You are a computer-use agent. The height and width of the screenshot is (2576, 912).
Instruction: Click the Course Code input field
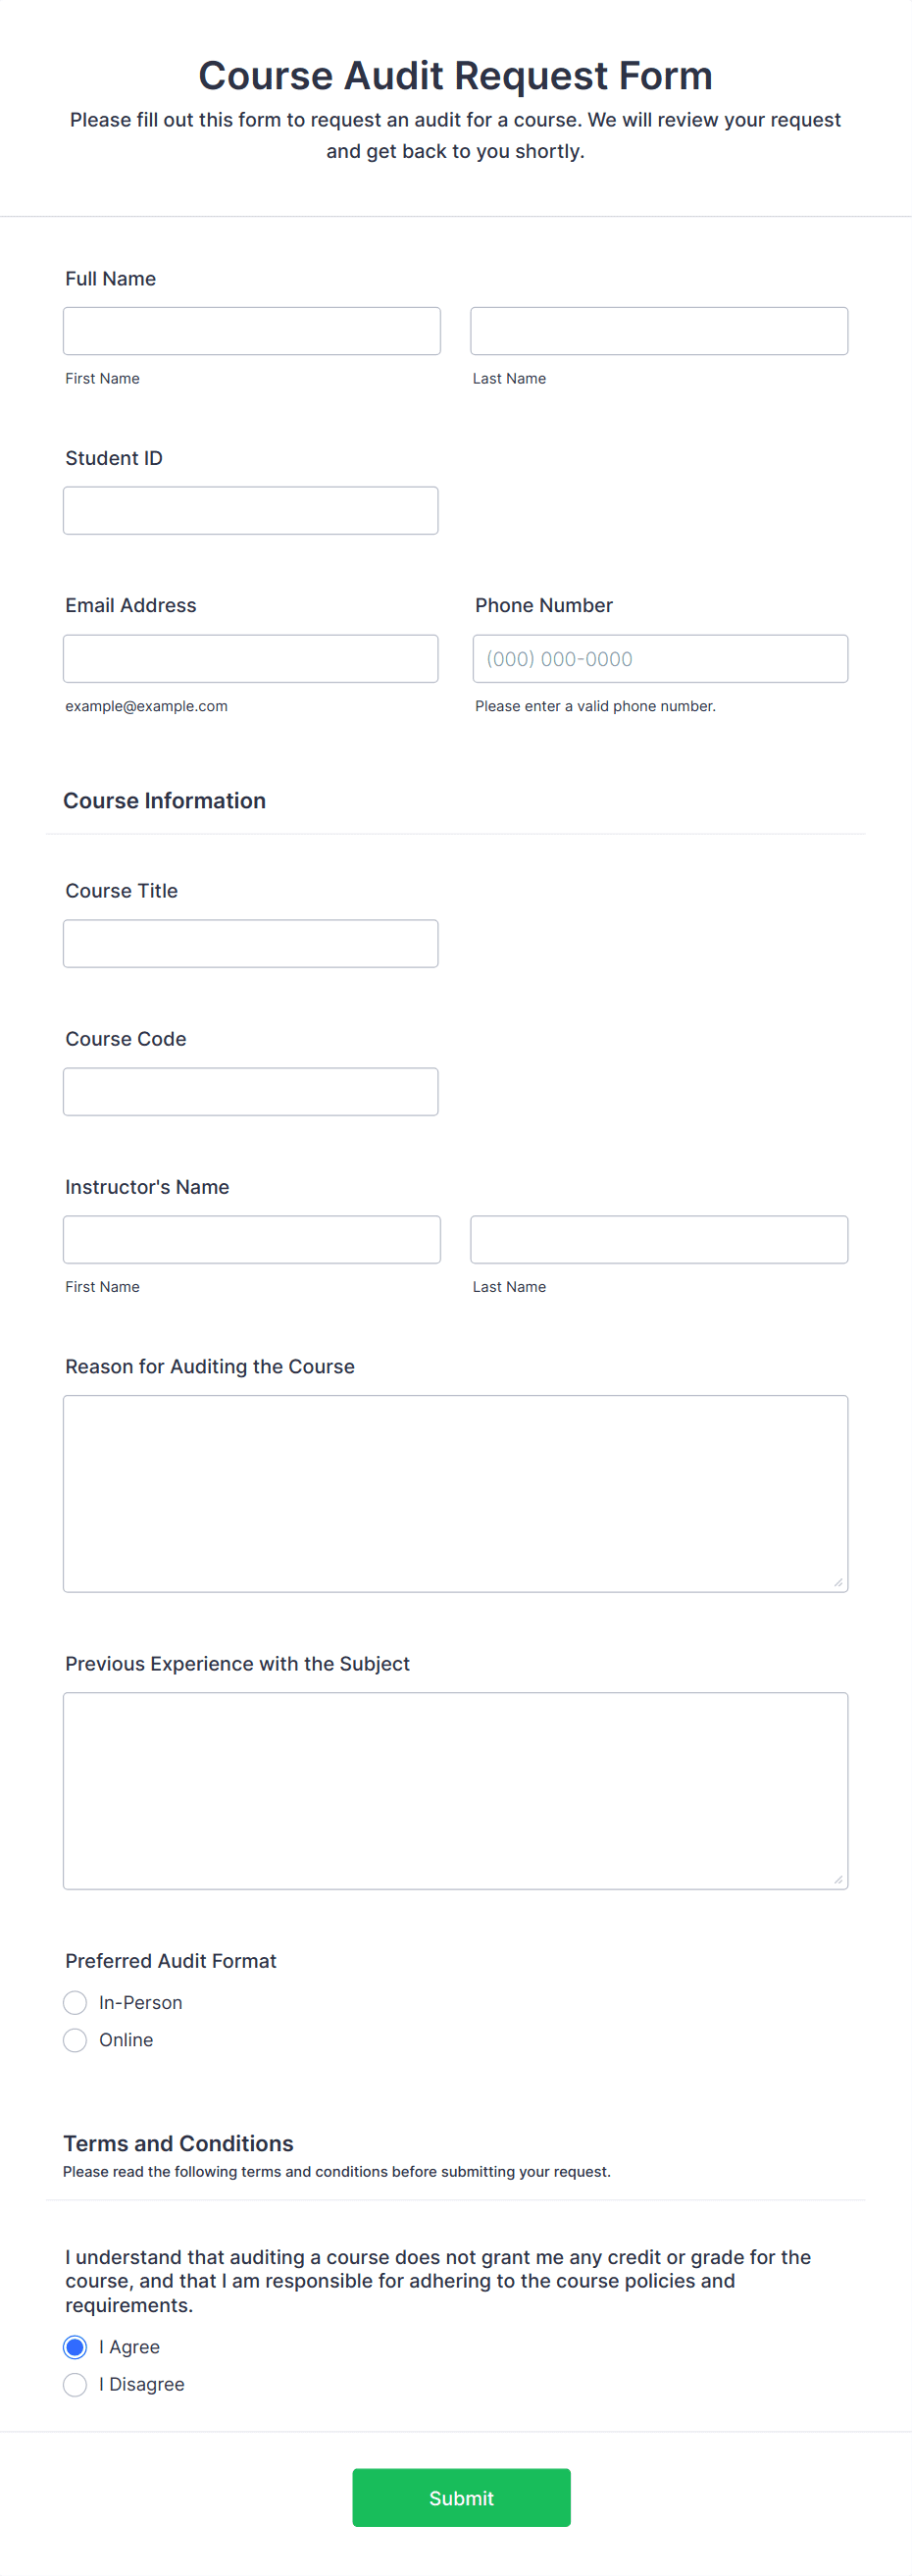click(250, 1091)
